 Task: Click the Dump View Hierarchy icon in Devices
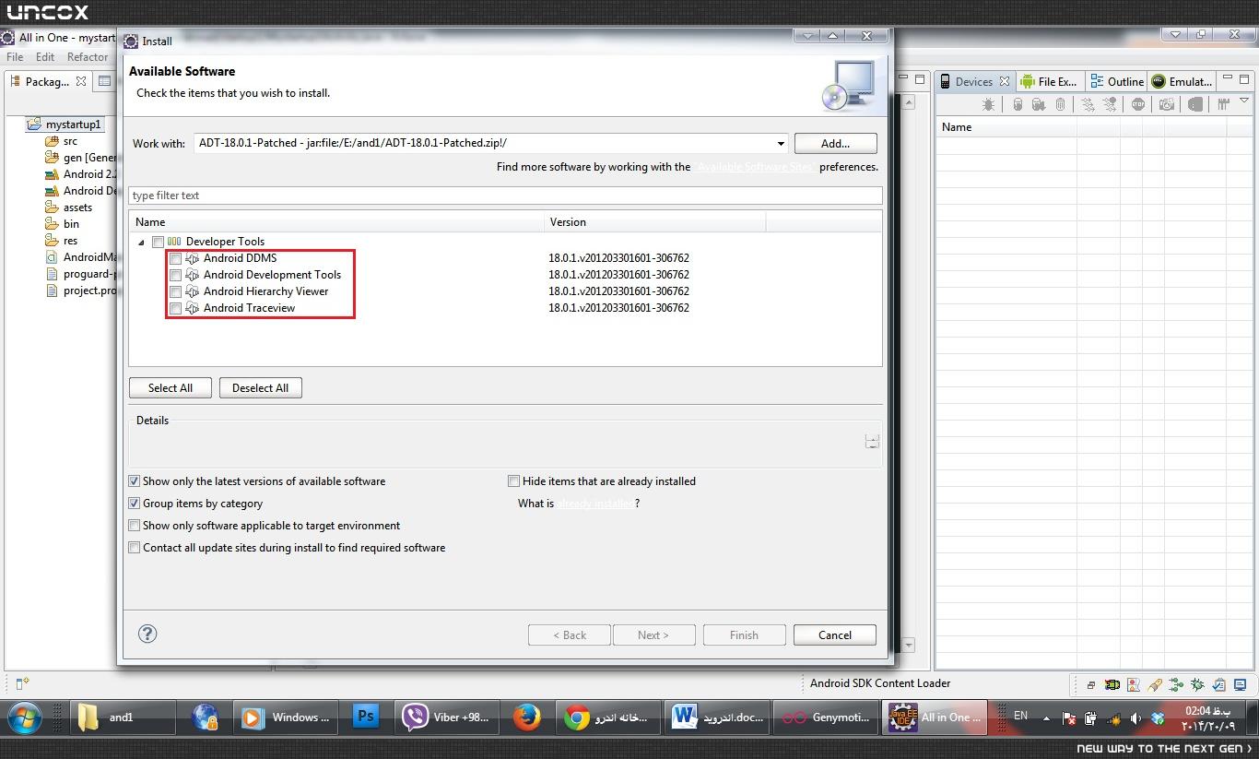pyautogui.click(x=1195, y=105)
